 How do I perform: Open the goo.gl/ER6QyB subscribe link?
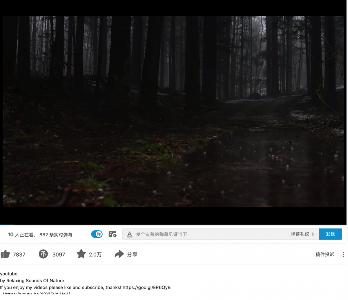pyautogui.click(x=146, y=288)
